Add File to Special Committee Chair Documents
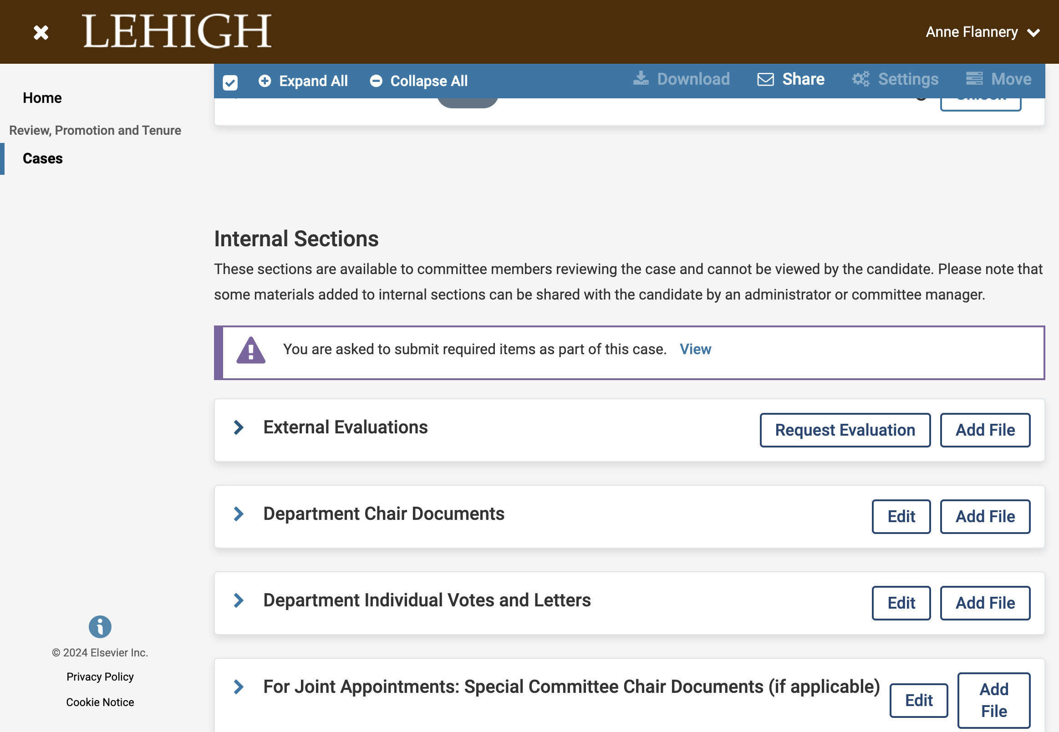 (x=994, y=701)
